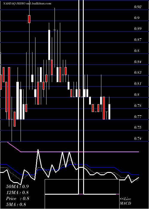Screen dimensions: 149x209
Task: Click the 0.81 price axis label
Action: pos(138,84)
